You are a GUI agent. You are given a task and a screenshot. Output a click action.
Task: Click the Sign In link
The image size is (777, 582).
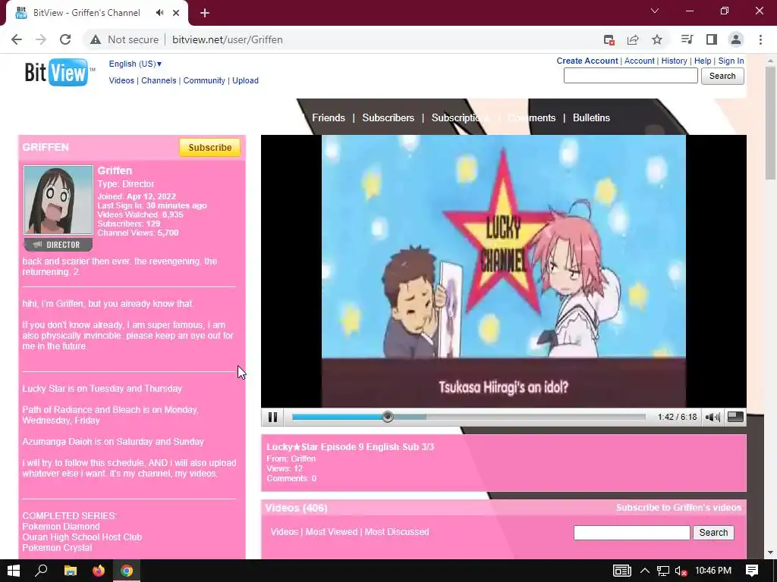731,61
